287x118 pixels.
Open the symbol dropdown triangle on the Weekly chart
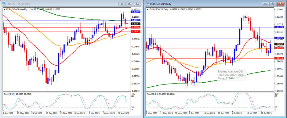tap(5, 9)
